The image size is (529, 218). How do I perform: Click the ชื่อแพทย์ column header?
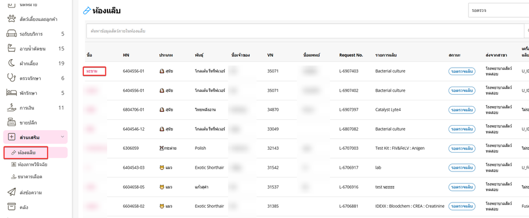click(311, 55)
